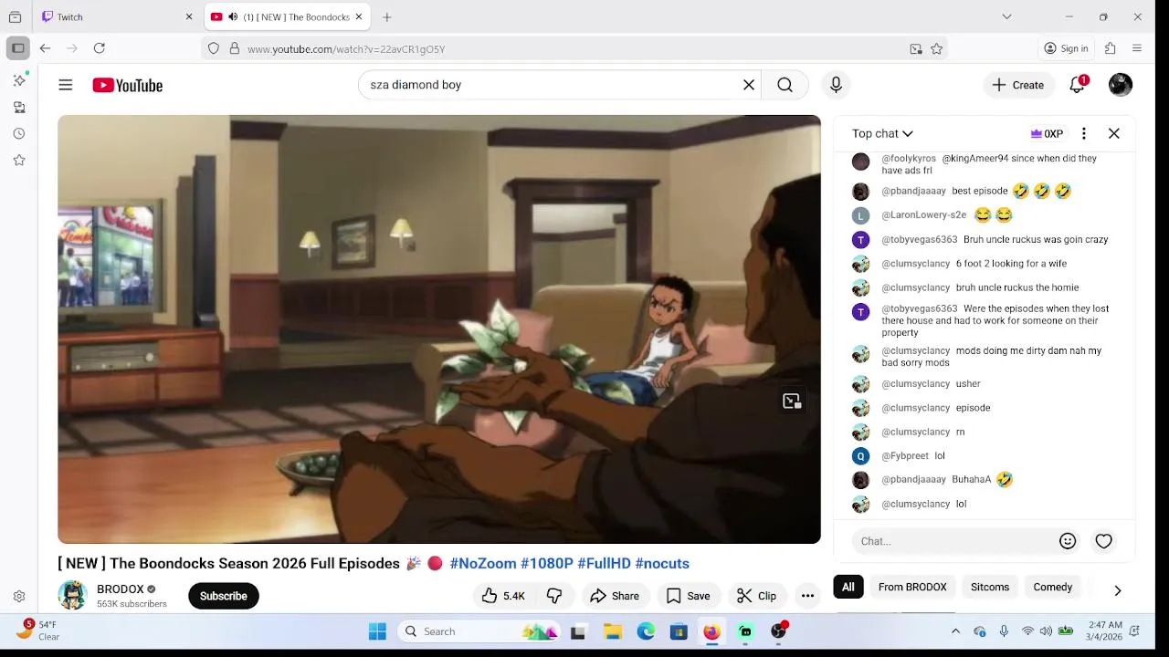
Task: Show hidden system tray icons
Action: coord(955,631)
